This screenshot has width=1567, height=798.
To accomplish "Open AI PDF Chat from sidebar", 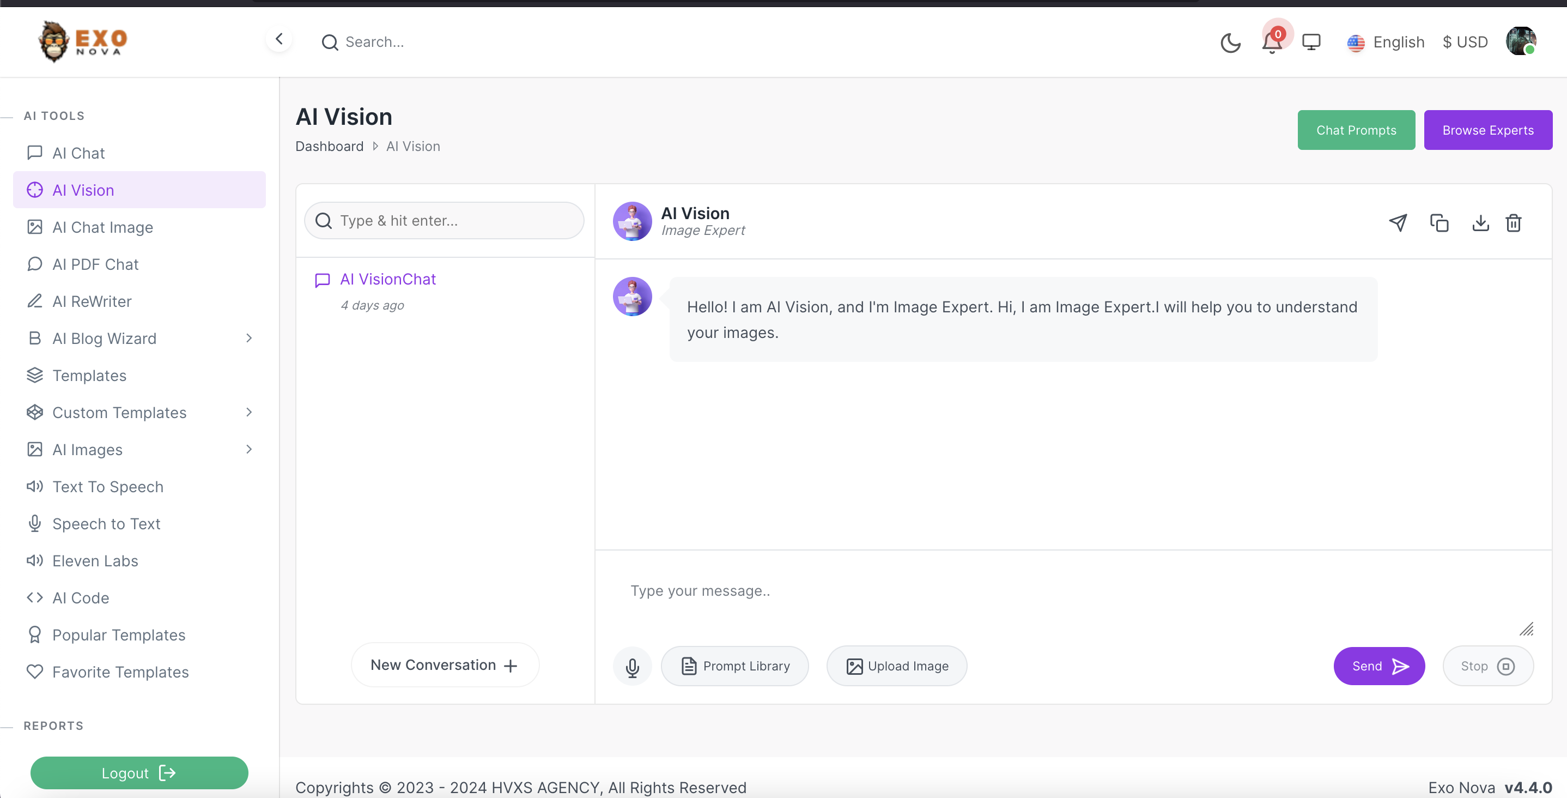I will pos(95,264).
